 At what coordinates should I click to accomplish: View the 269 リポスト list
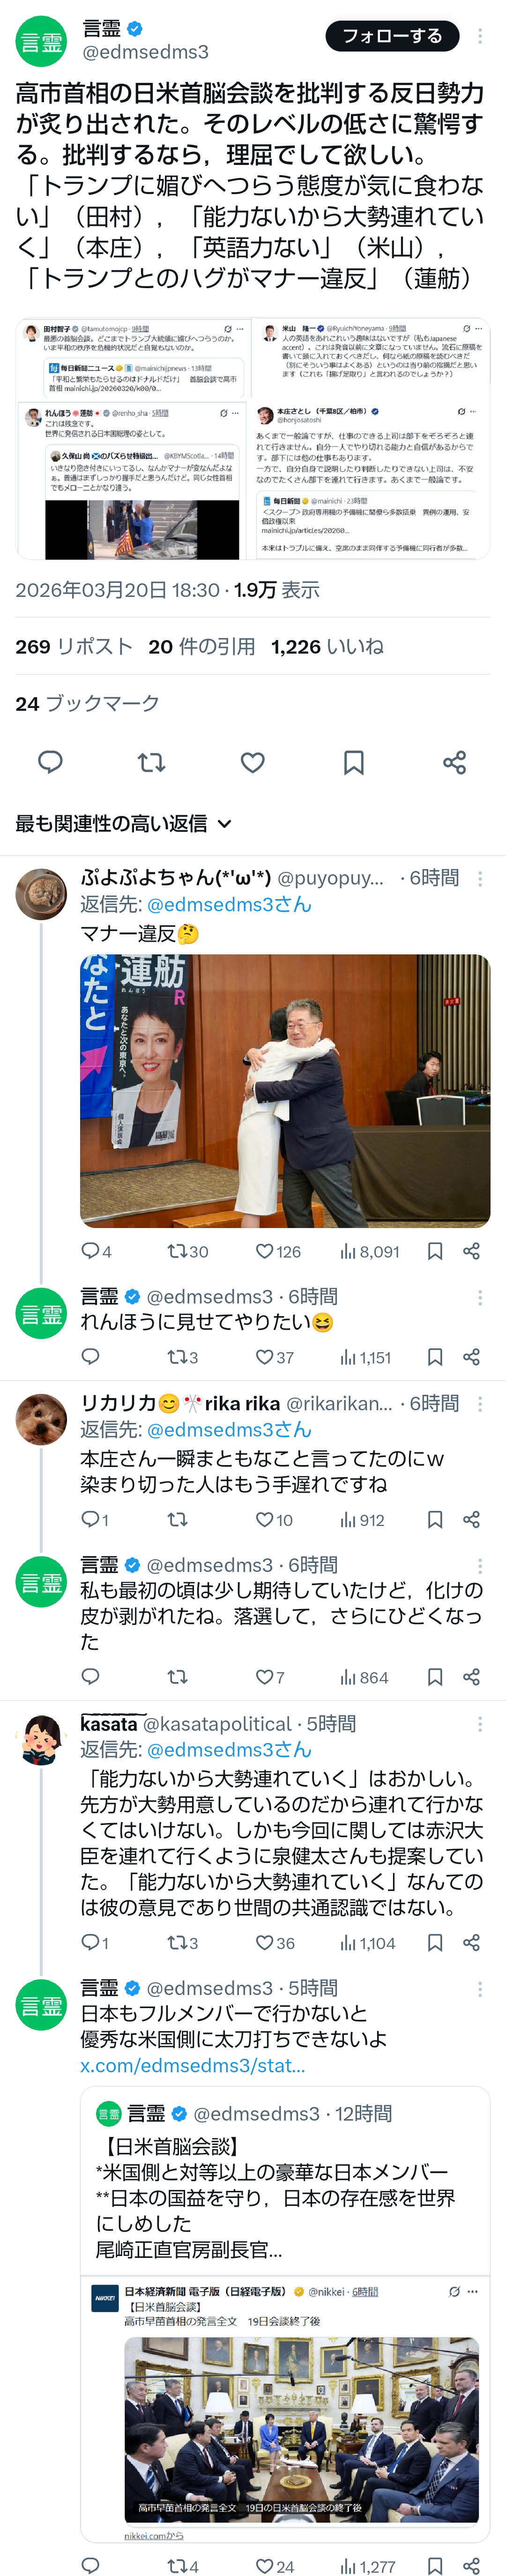click(x=74, y=646)
